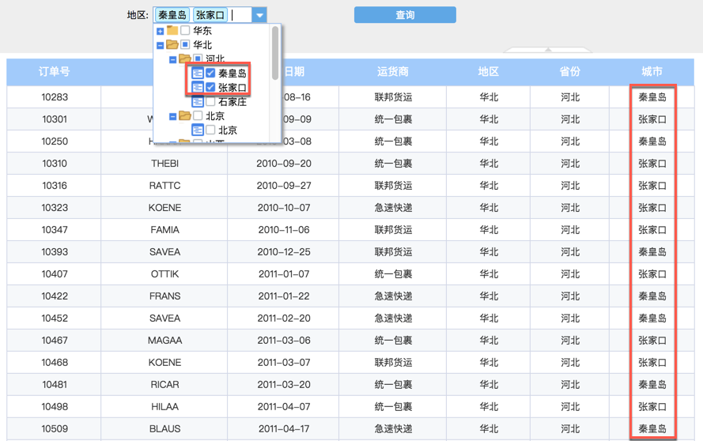
Task: Collapse the 北京 province tree node
Action: point(172,116)
